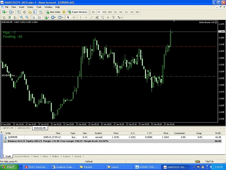This screenshot has width=226, height=170.
Task: Select the trendline drawing tool
Action: point(91,17)
